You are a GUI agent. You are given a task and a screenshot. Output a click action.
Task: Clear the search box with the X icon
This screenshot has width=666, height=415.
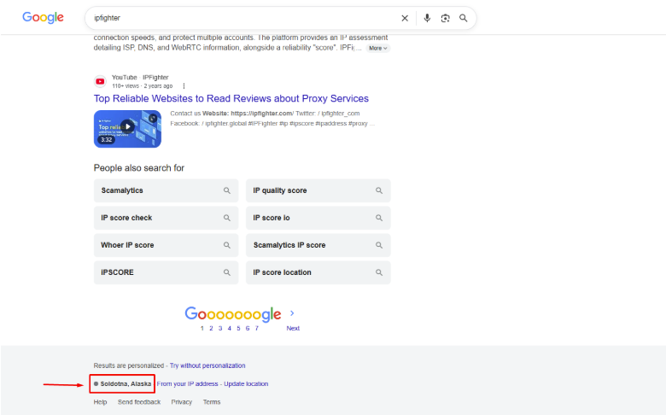pyautogui.click(x=405, y=18)
